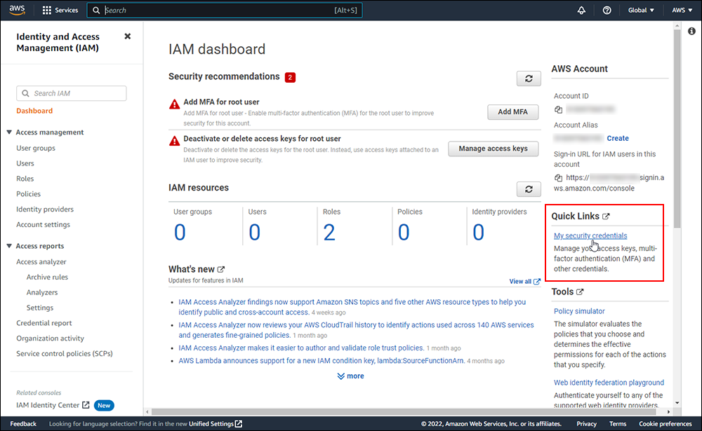The image size is (702, 431).
Task: Open the Services grid menu icon
Action: (x=46, y=10)
